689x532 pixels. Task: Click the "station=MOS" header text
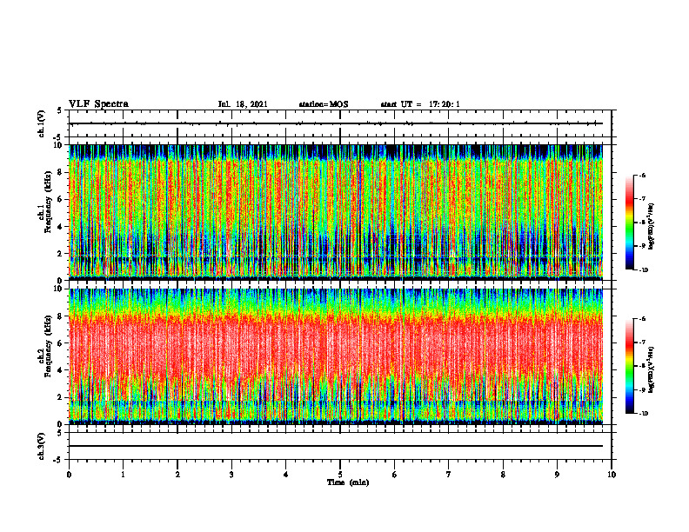[x=324, y=104]
